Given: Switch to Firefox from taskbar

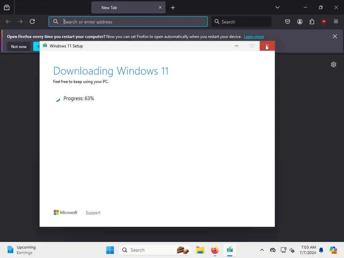Looking at the screenshot, I should [215, 250].
